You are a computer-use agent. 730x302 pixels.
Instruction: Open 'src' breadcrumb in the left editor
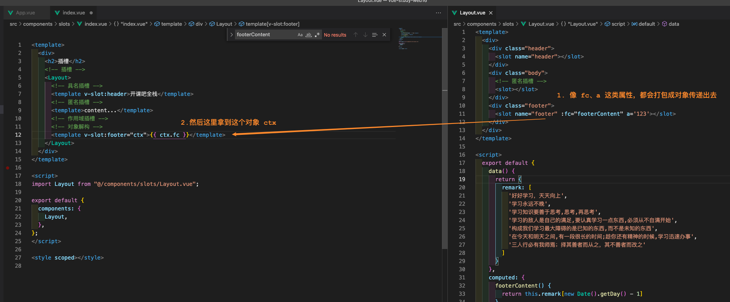[x=13, y=24]
